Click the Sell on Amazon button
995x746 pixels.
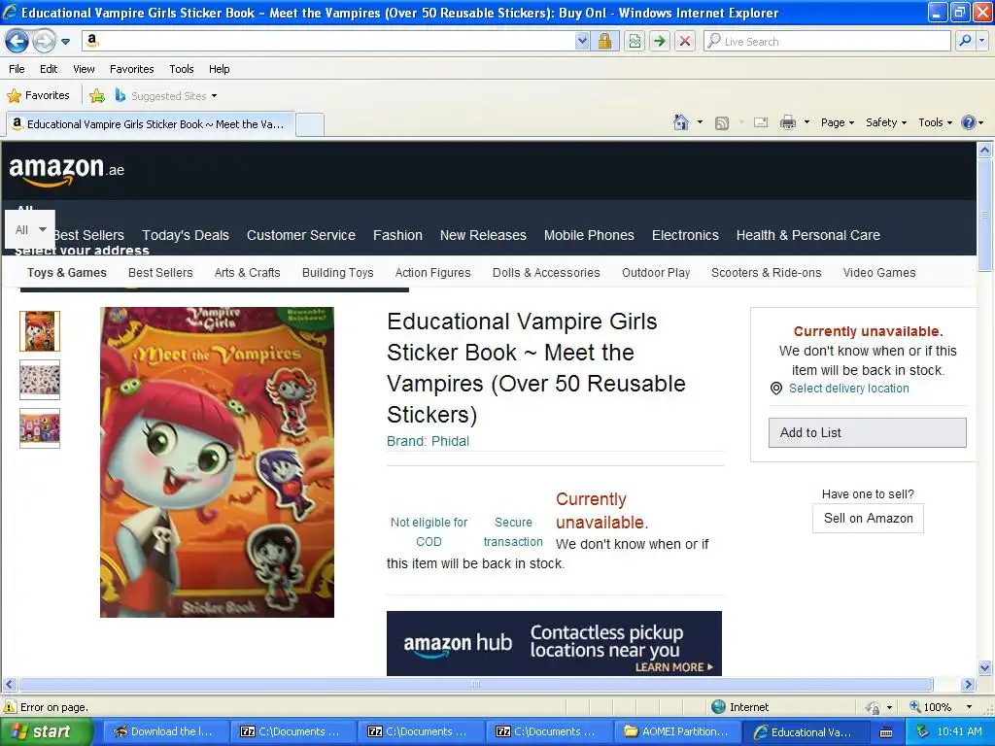(x=868, y=519)
